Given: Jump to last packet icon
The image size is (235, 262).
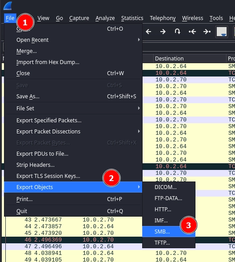Looking at the screenshot, I should tap(207, 32).
